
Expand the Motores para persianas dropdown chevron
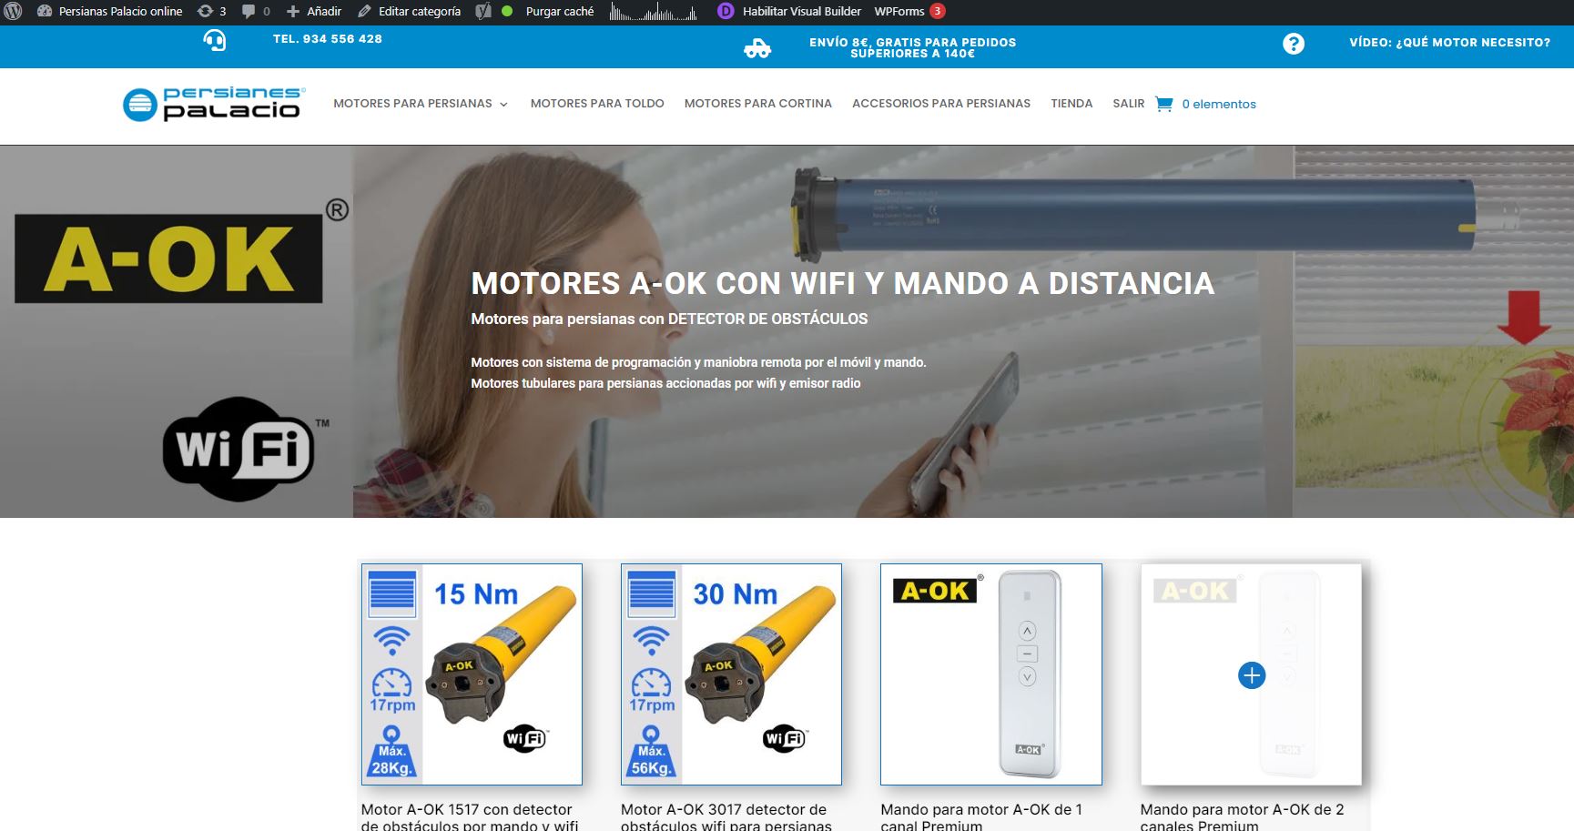pos(503,105)
